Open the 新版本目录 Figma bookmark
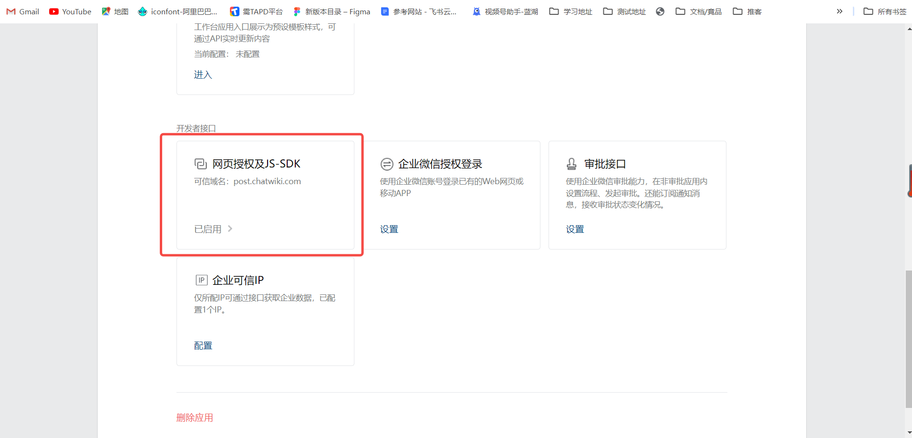The height and width of the screenshot is (438, 912). coord(332,11)
